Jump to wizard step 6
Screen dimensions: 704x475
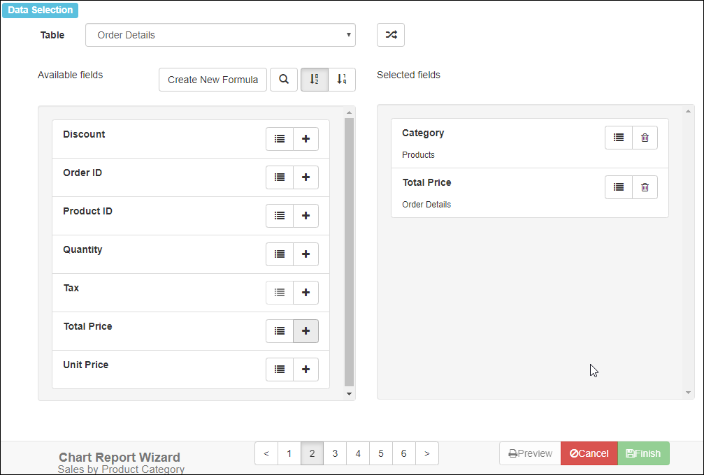404,453
